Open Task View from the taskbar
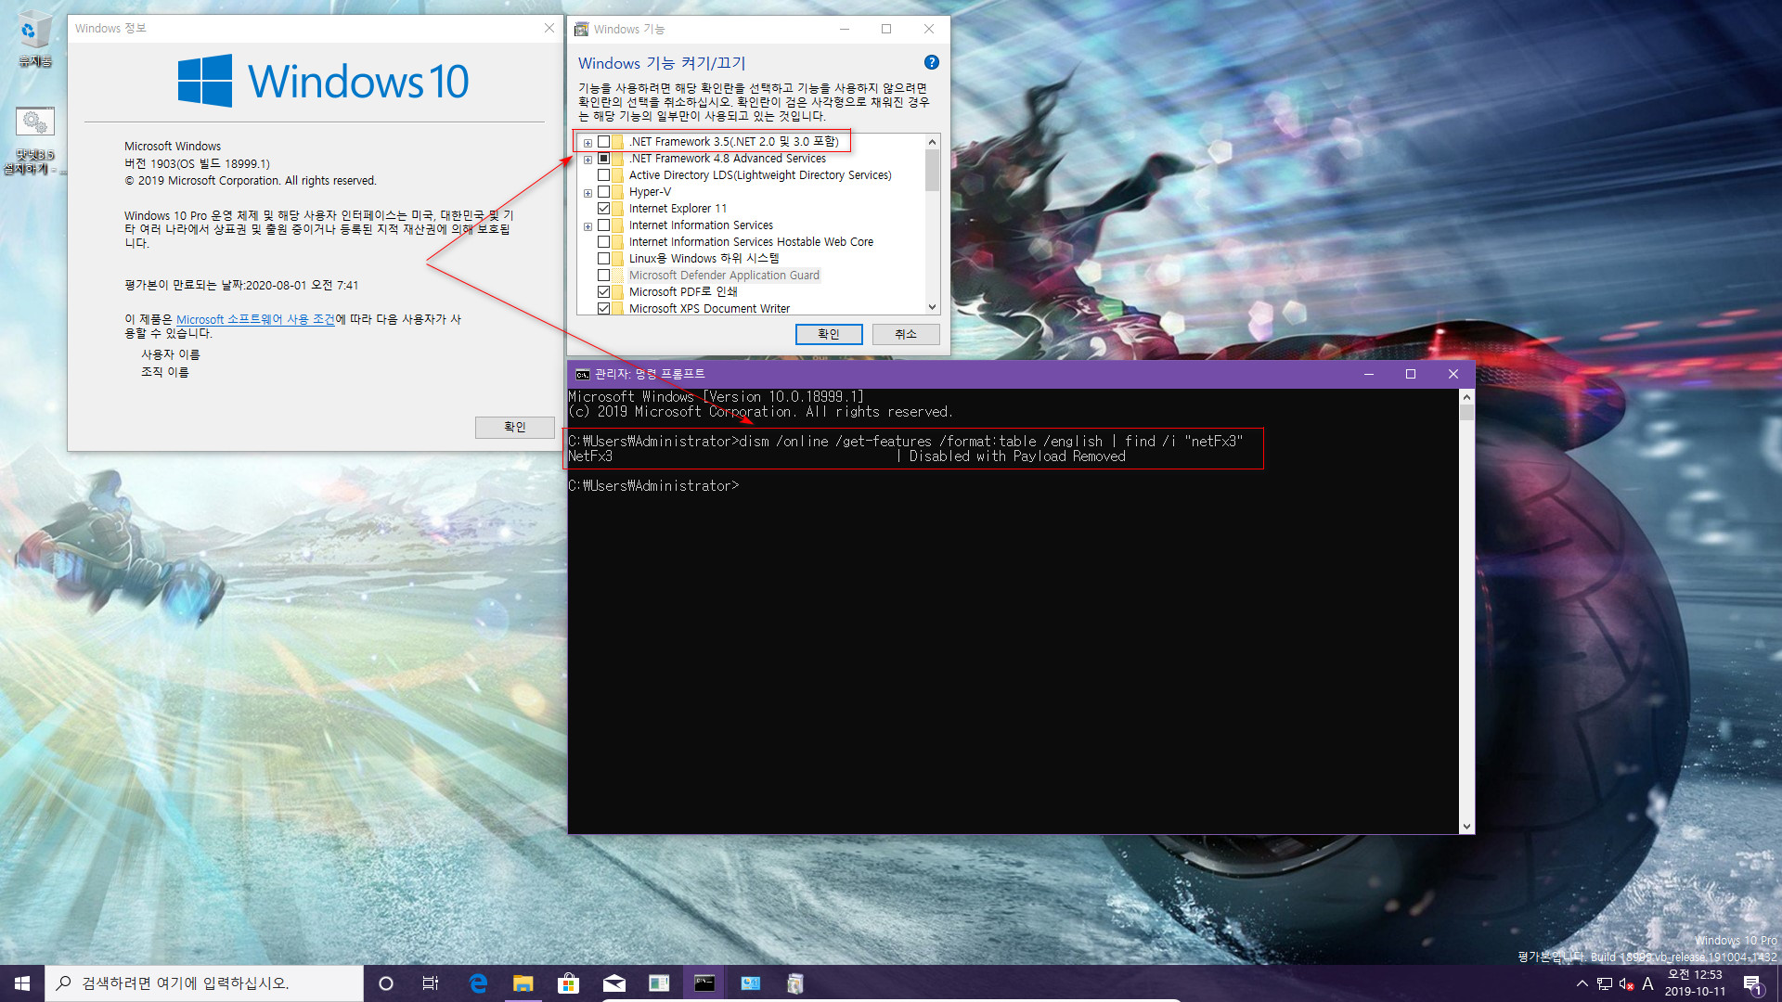1782x1002 pixels. pyautogui.click(x=431, y=983)
